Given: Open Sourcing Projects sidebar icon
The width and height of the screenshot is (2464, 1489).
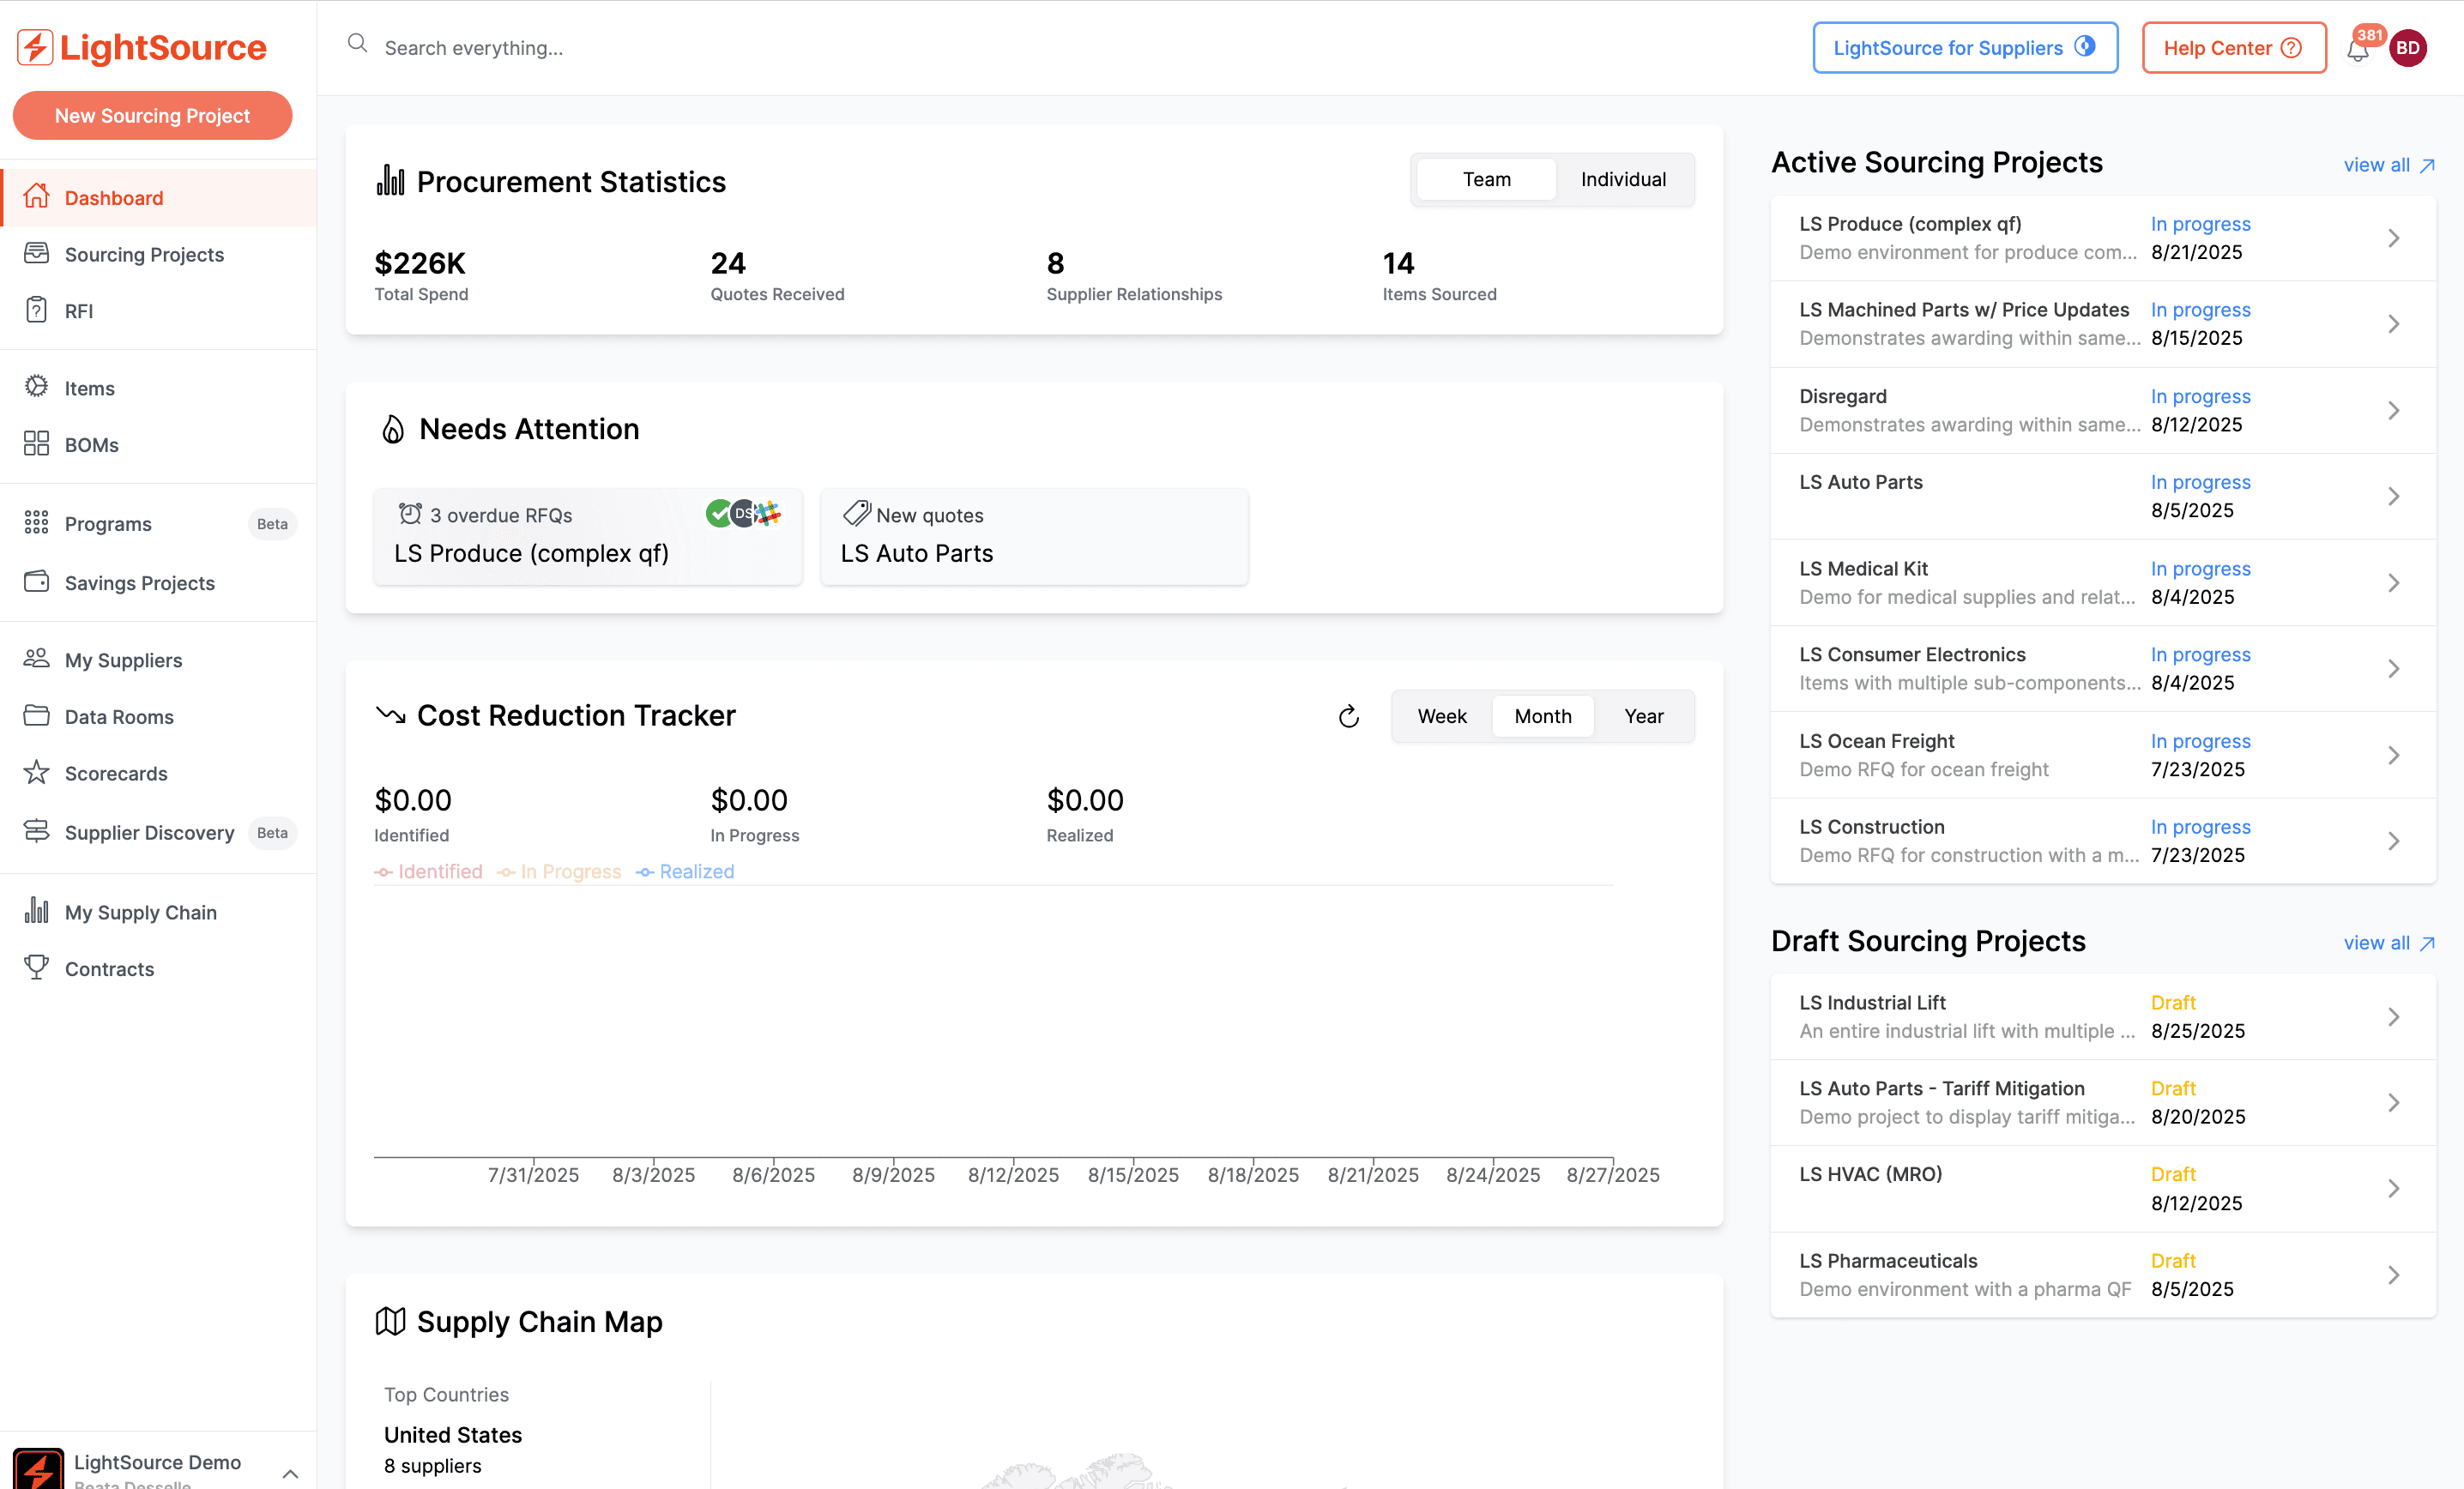Looking at the screenshot, I should (36, 253).
